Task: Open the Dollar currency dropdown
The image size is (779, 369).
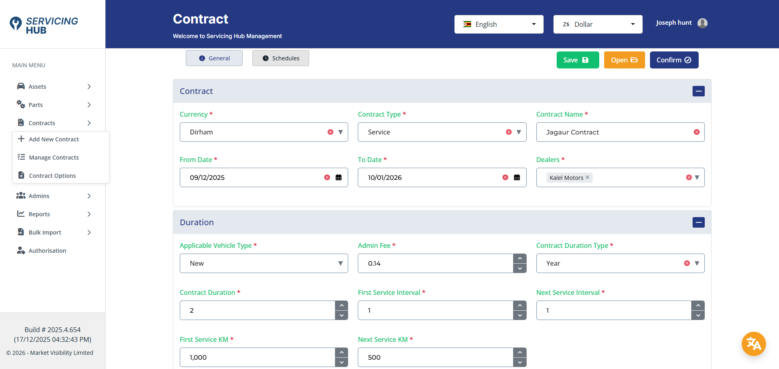Action: [598, 24]
